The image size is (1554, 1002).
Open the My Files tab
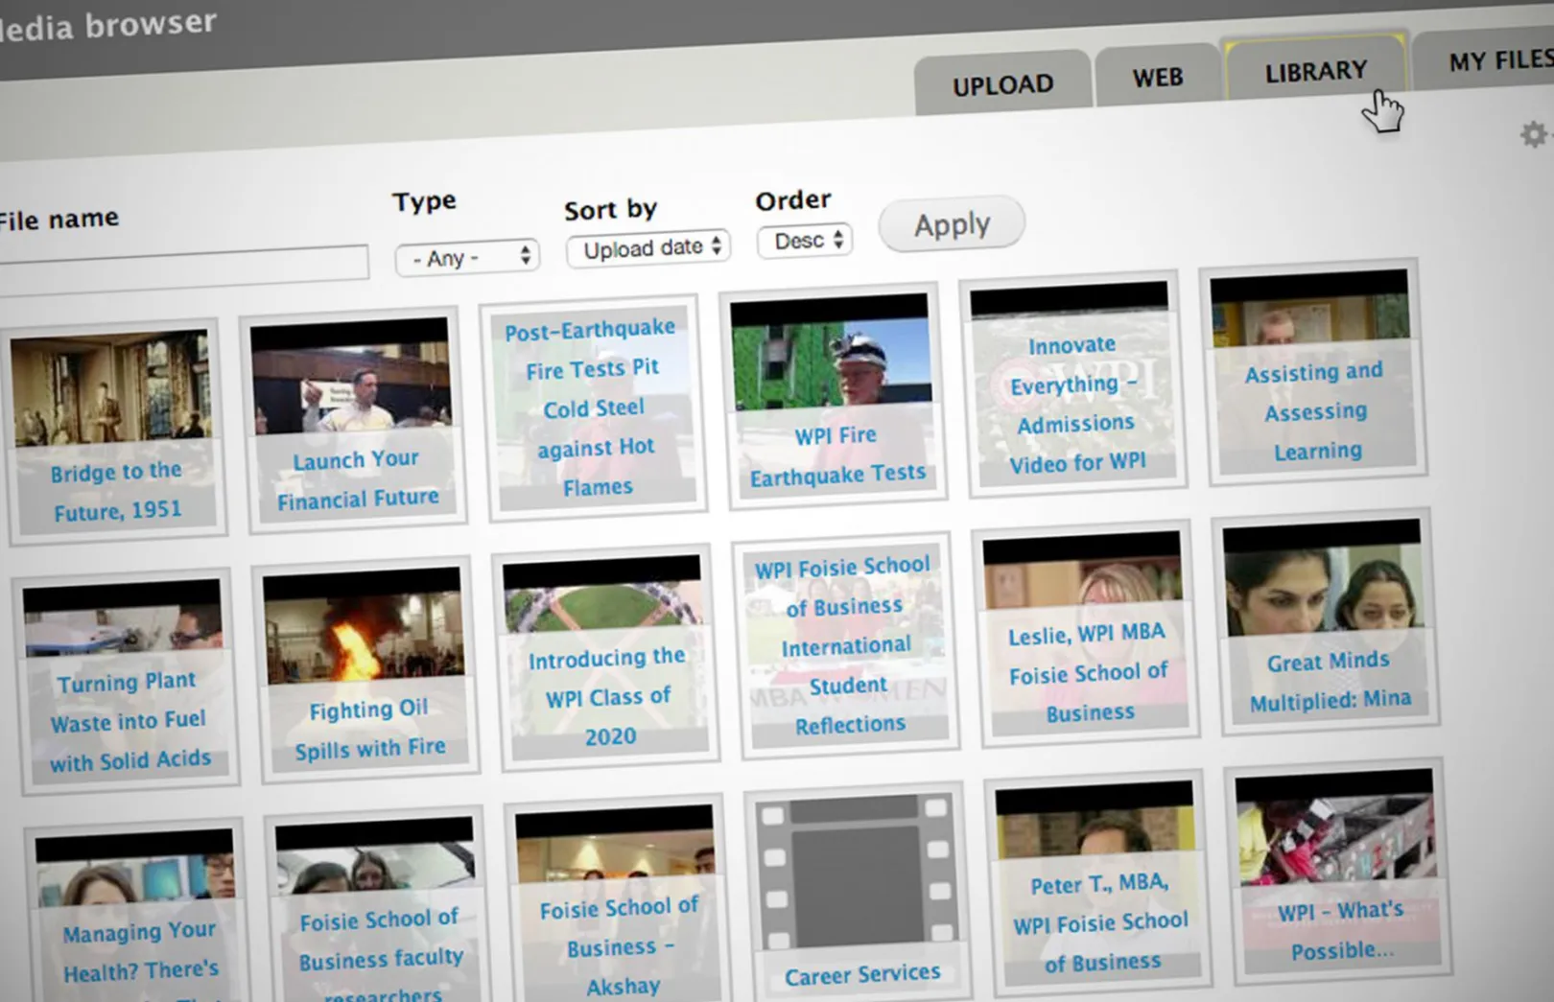pos(1485,61)
